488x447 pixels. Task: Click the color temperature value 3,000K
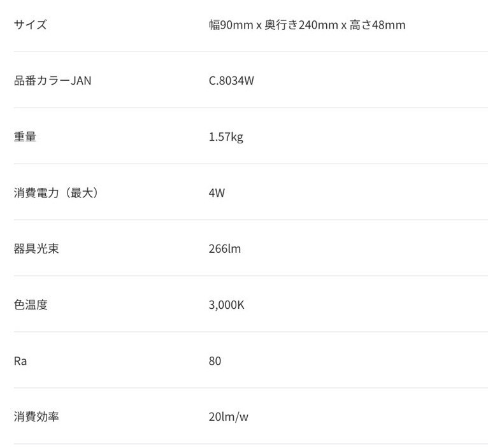point(227,305)
